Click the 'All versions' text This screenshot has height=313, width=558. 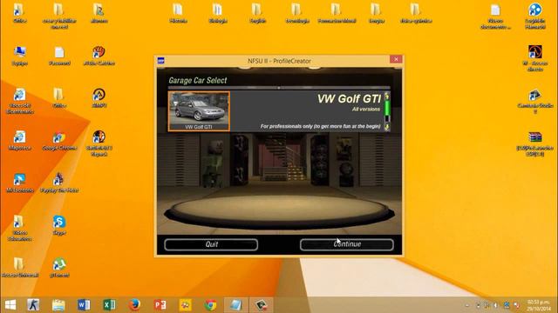pos(366,110)
